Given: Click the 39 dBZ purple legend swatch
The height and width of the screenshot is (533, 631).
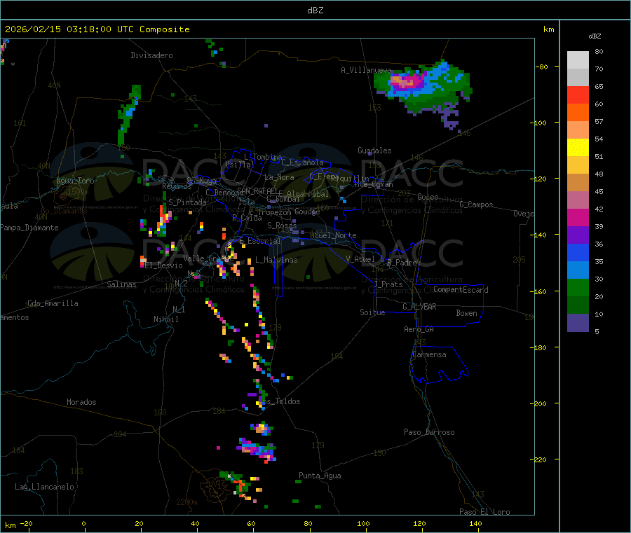Looking at the screenshot, I should 578,235.
